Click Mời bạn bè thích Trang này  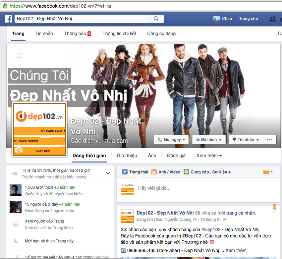49,241
